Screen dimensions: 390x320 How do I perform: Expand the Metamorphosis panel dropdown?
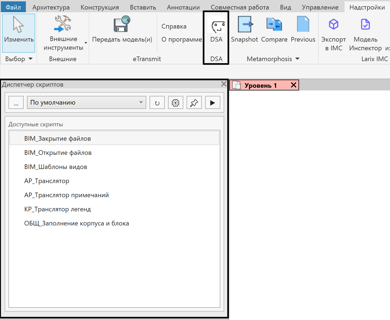(297, 59)
